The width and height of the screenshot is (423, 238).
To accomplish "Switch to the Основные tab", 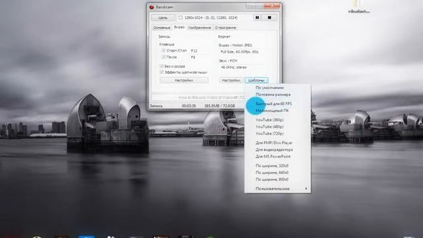I will coord(162,28).
